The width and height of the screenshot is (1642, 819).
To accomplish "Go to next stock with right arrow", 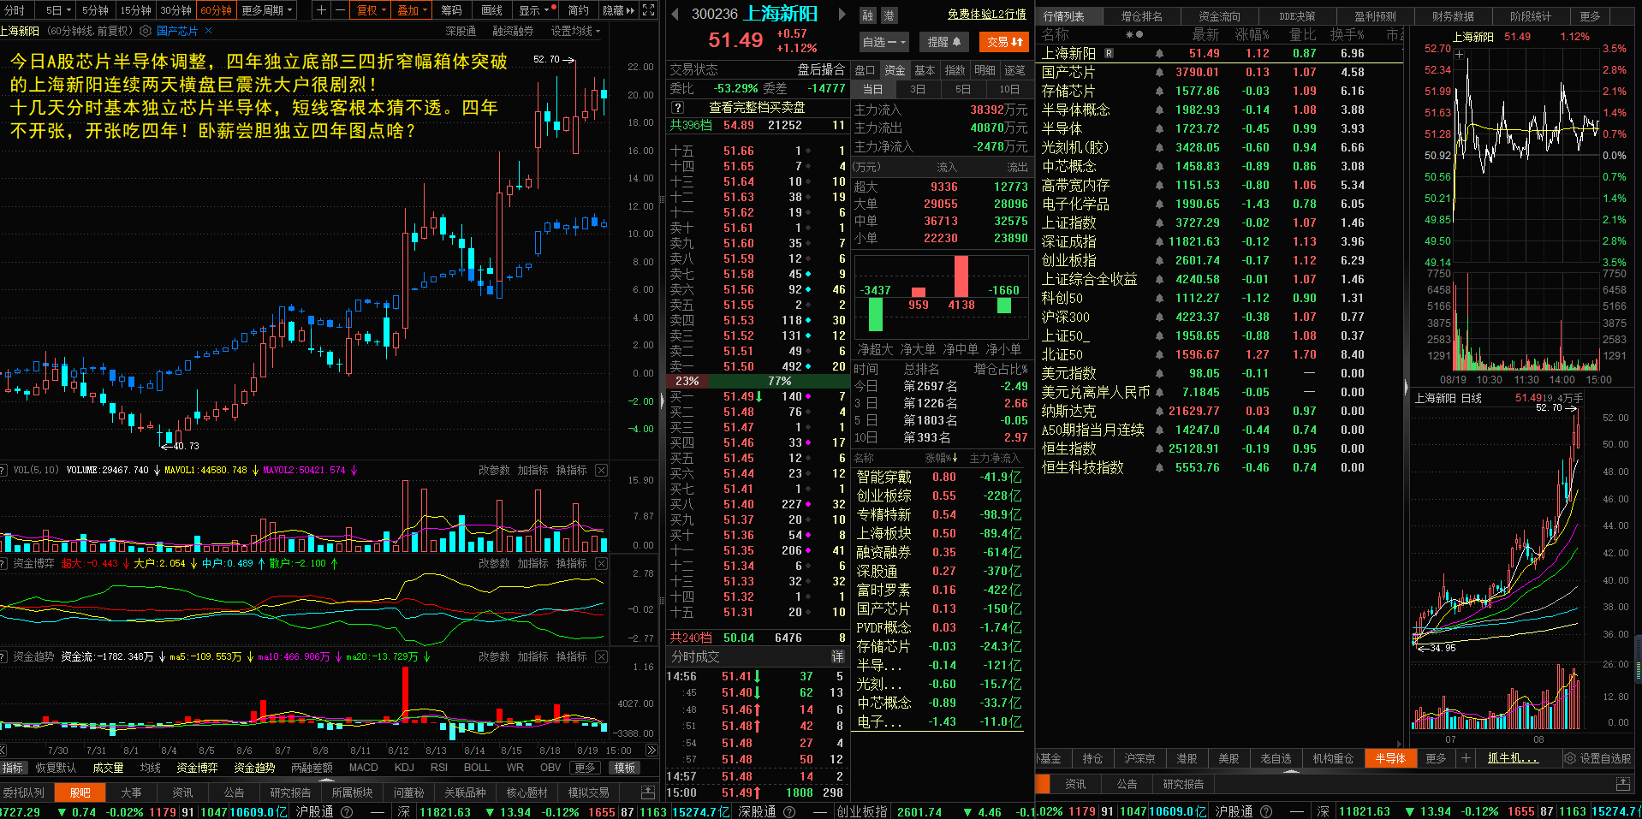I will pyautogui.click(x=842, y=14).
